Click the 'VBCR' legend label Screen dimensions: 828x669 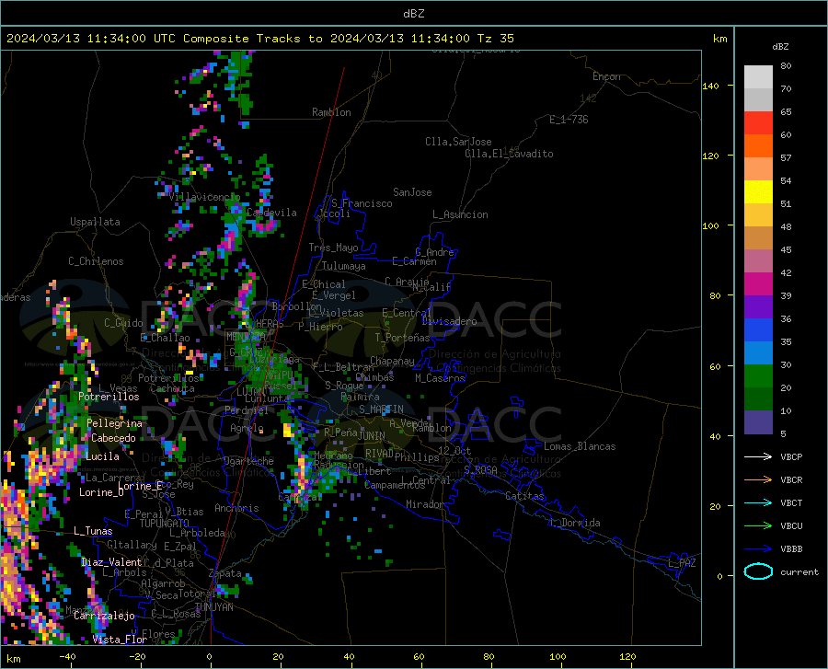click(x=791, y=479)
